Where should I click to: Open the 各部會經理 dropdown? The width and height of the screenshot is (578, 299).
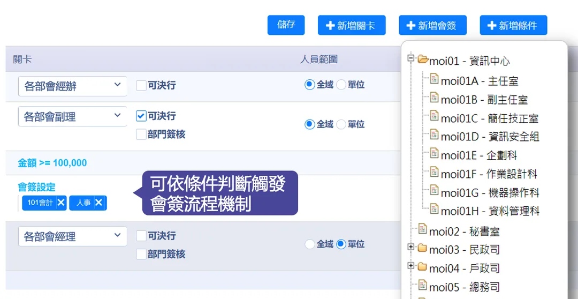(x=73, y=236)
